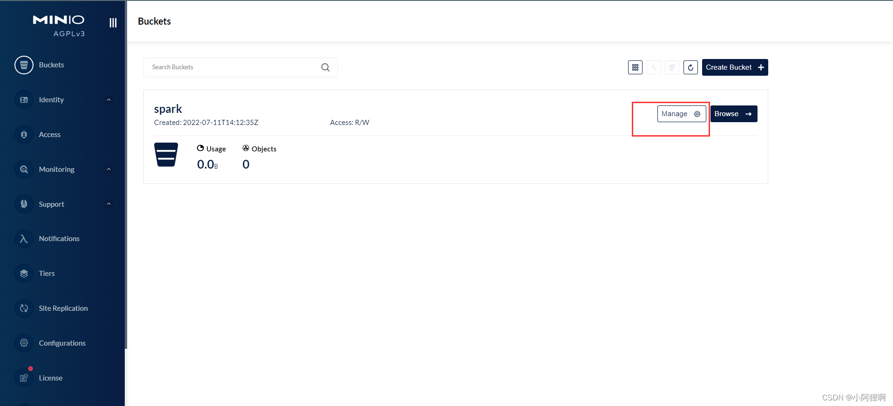Click the Access shield icon

24,135
